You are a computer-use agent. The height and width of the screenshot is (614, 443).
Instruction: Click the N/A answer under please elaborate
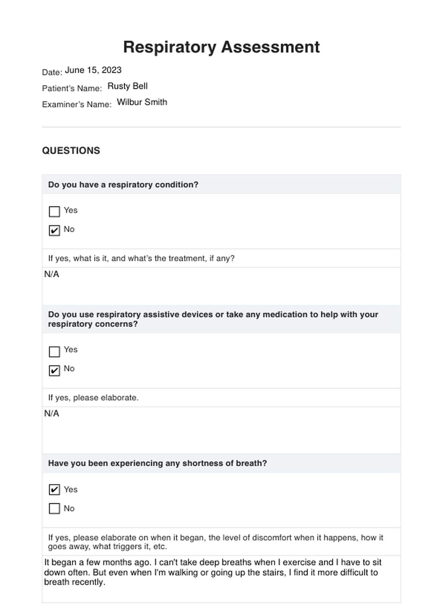221,429
